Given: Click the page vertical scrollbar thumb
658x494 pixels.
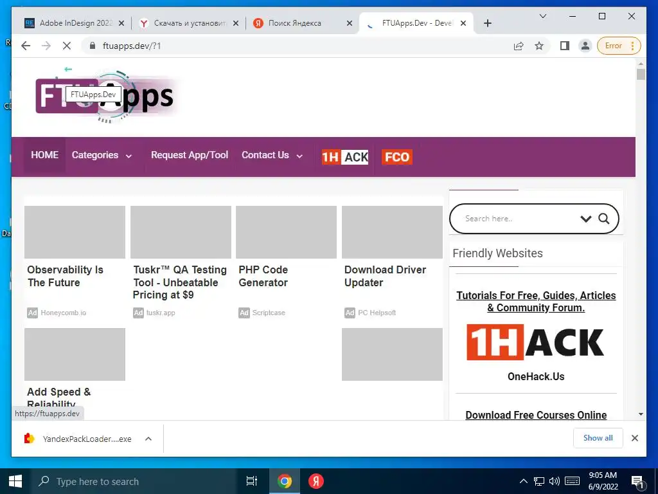Looking at the screenshot, I should pos(641,74).
